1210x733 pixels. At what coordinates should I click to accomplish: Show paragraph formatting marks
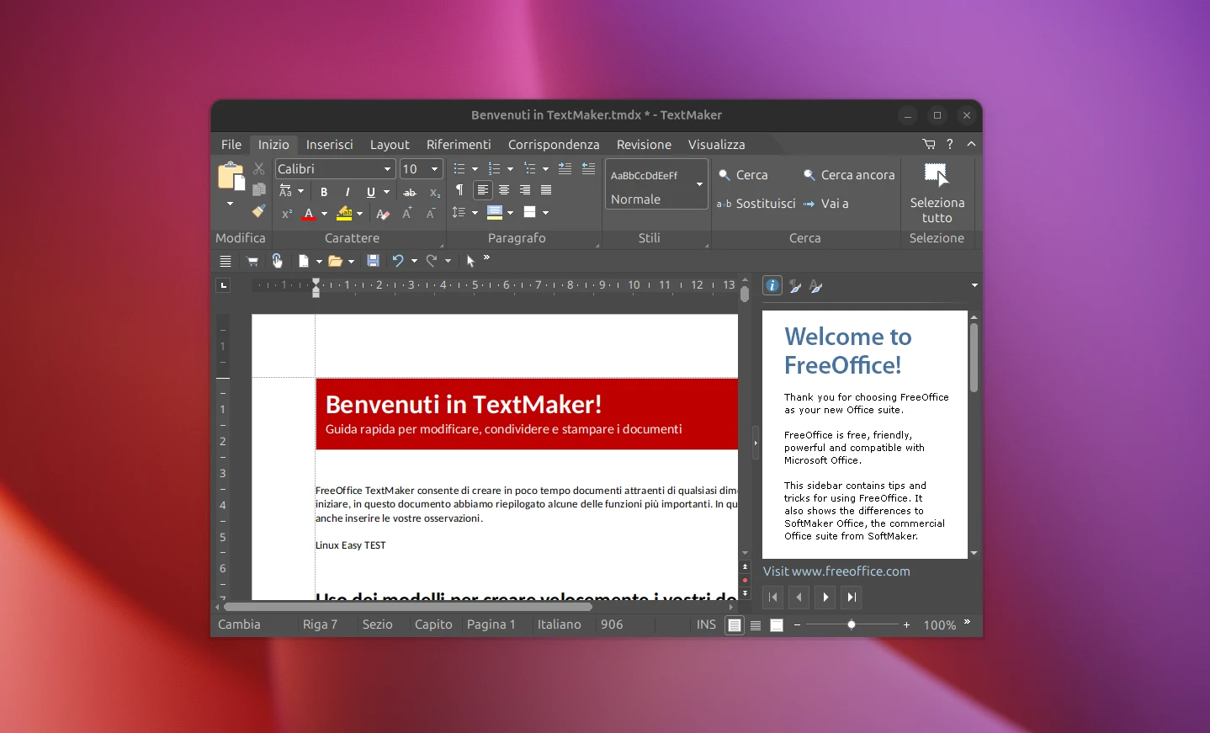459,190
